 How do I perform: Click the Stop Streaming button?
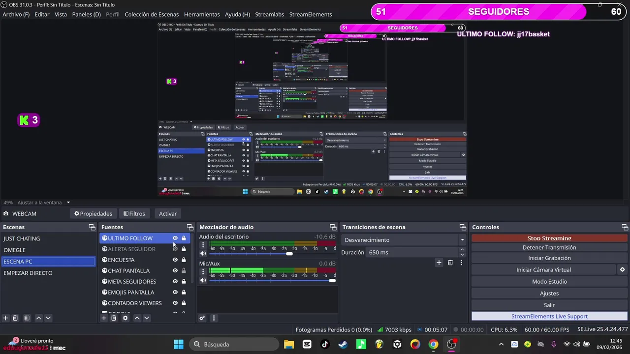549,238
